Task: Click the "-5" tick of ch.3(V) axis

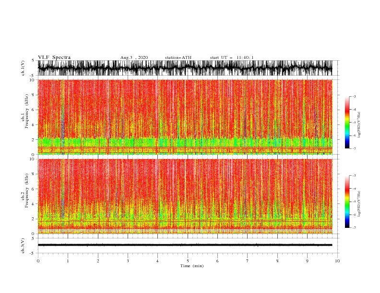Action: 33,253
